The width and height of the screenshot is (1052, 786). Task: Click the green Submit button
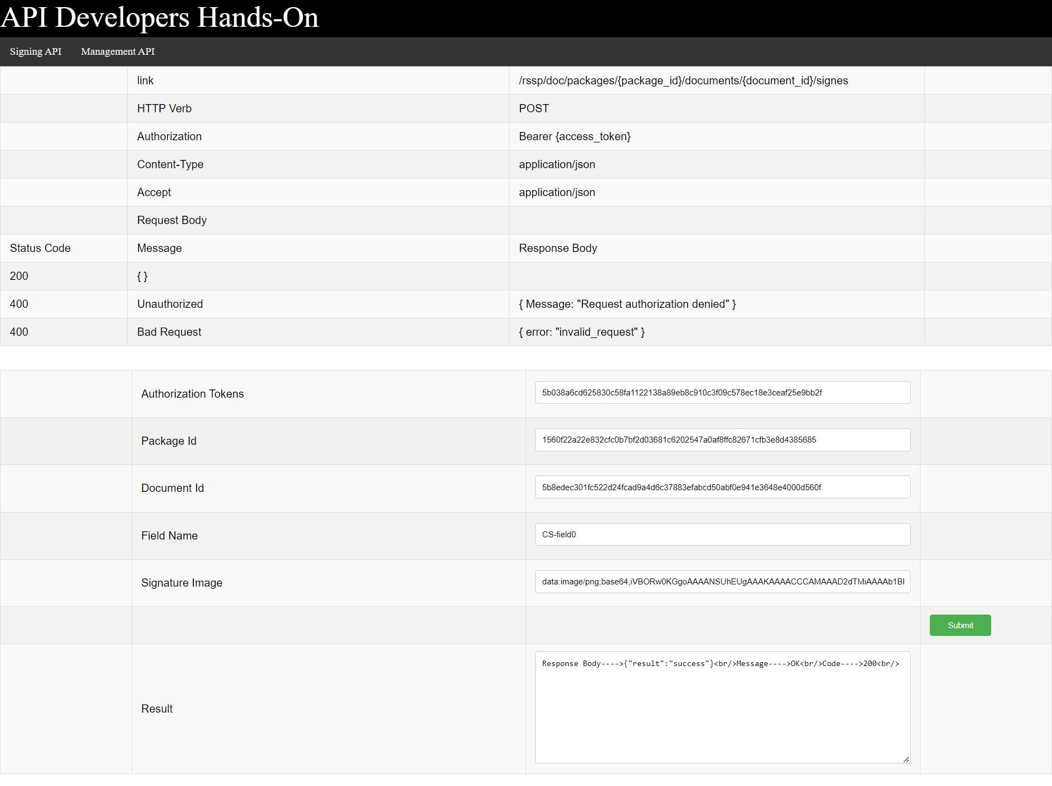pos(960,625)
